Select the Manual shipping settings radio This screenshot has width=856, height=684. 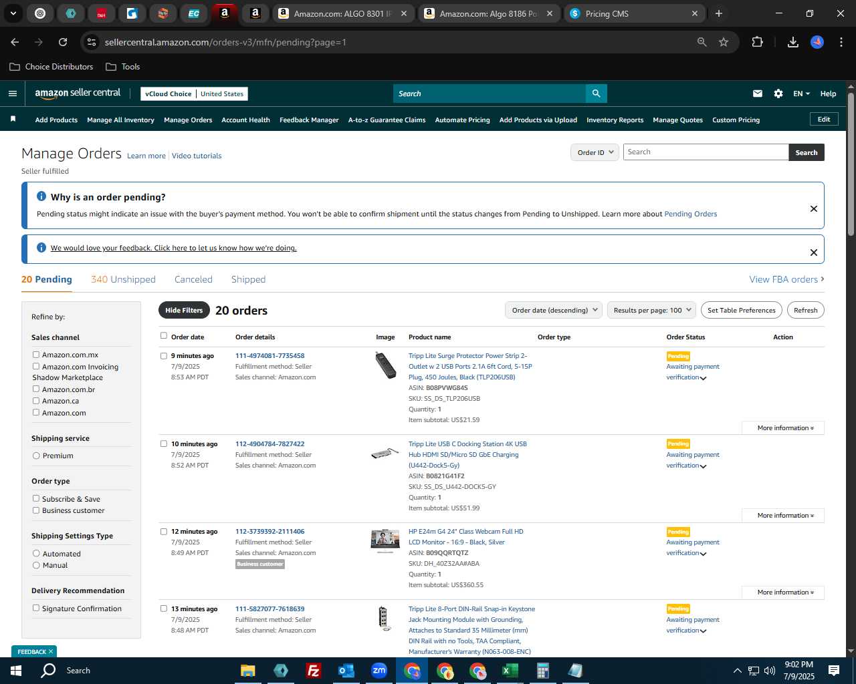pyautogui.click(x=36, y=565)
